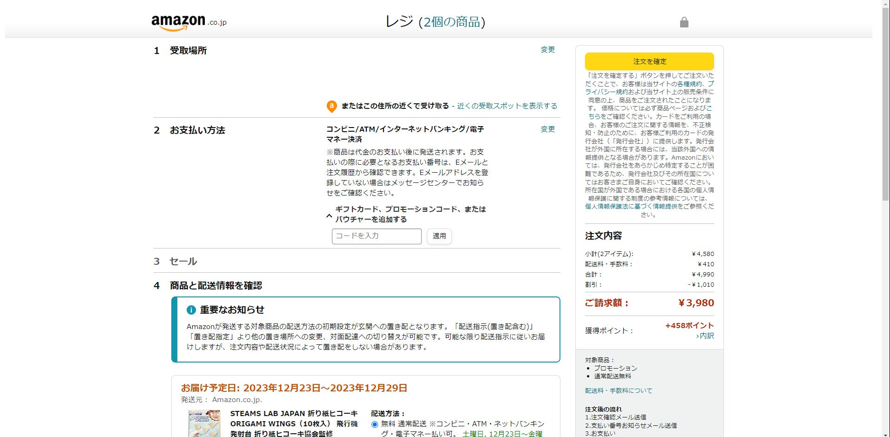
Task: Apply the code with the 適用 button
Action: click(x=439, y=236)
